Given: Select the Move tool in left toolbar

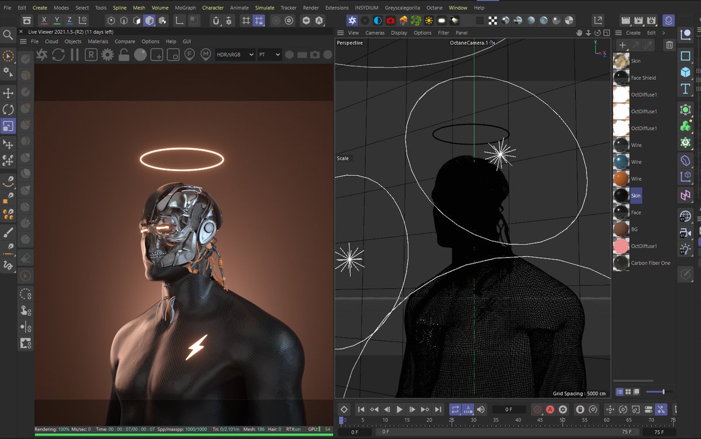Looking at the screenshot, I should tap(8, 93).
